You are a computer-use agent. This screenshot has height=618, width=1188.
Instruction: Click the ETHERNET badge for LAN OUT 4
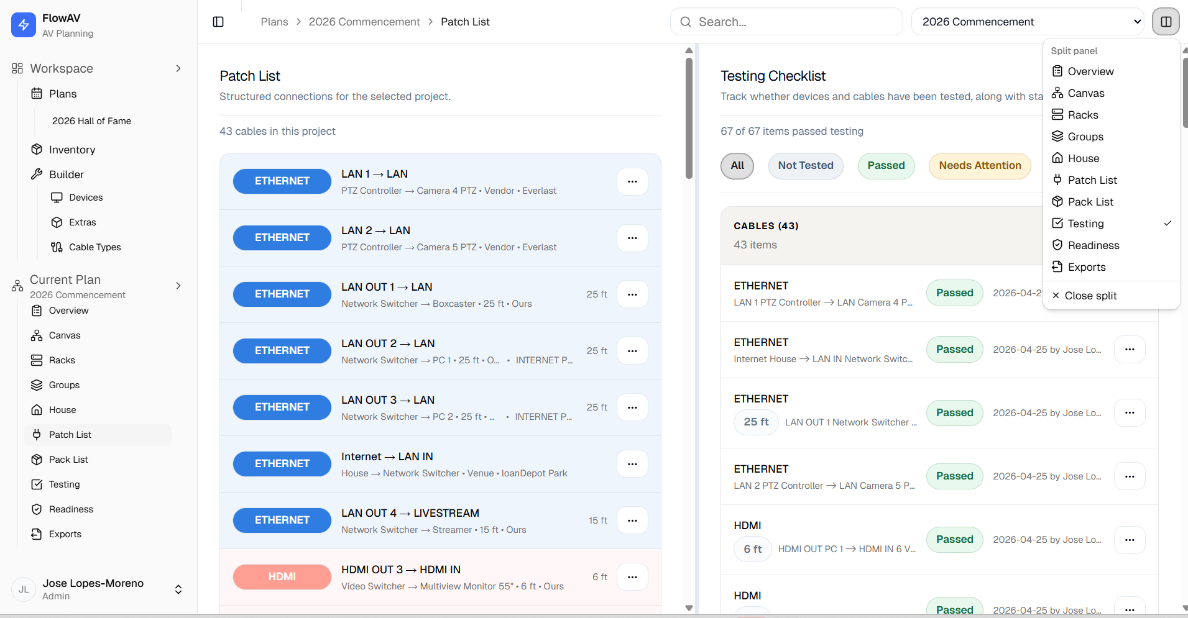pyautogui.click(x=282, y=520)
